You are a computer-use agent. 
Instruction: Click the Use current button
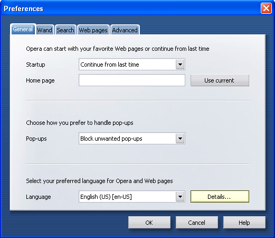[x=220, y=80]
